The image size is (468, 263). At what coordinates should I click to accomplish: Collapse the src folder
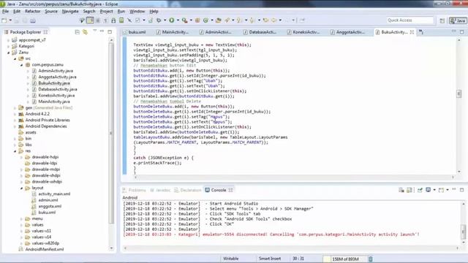(x=15, y=58)
